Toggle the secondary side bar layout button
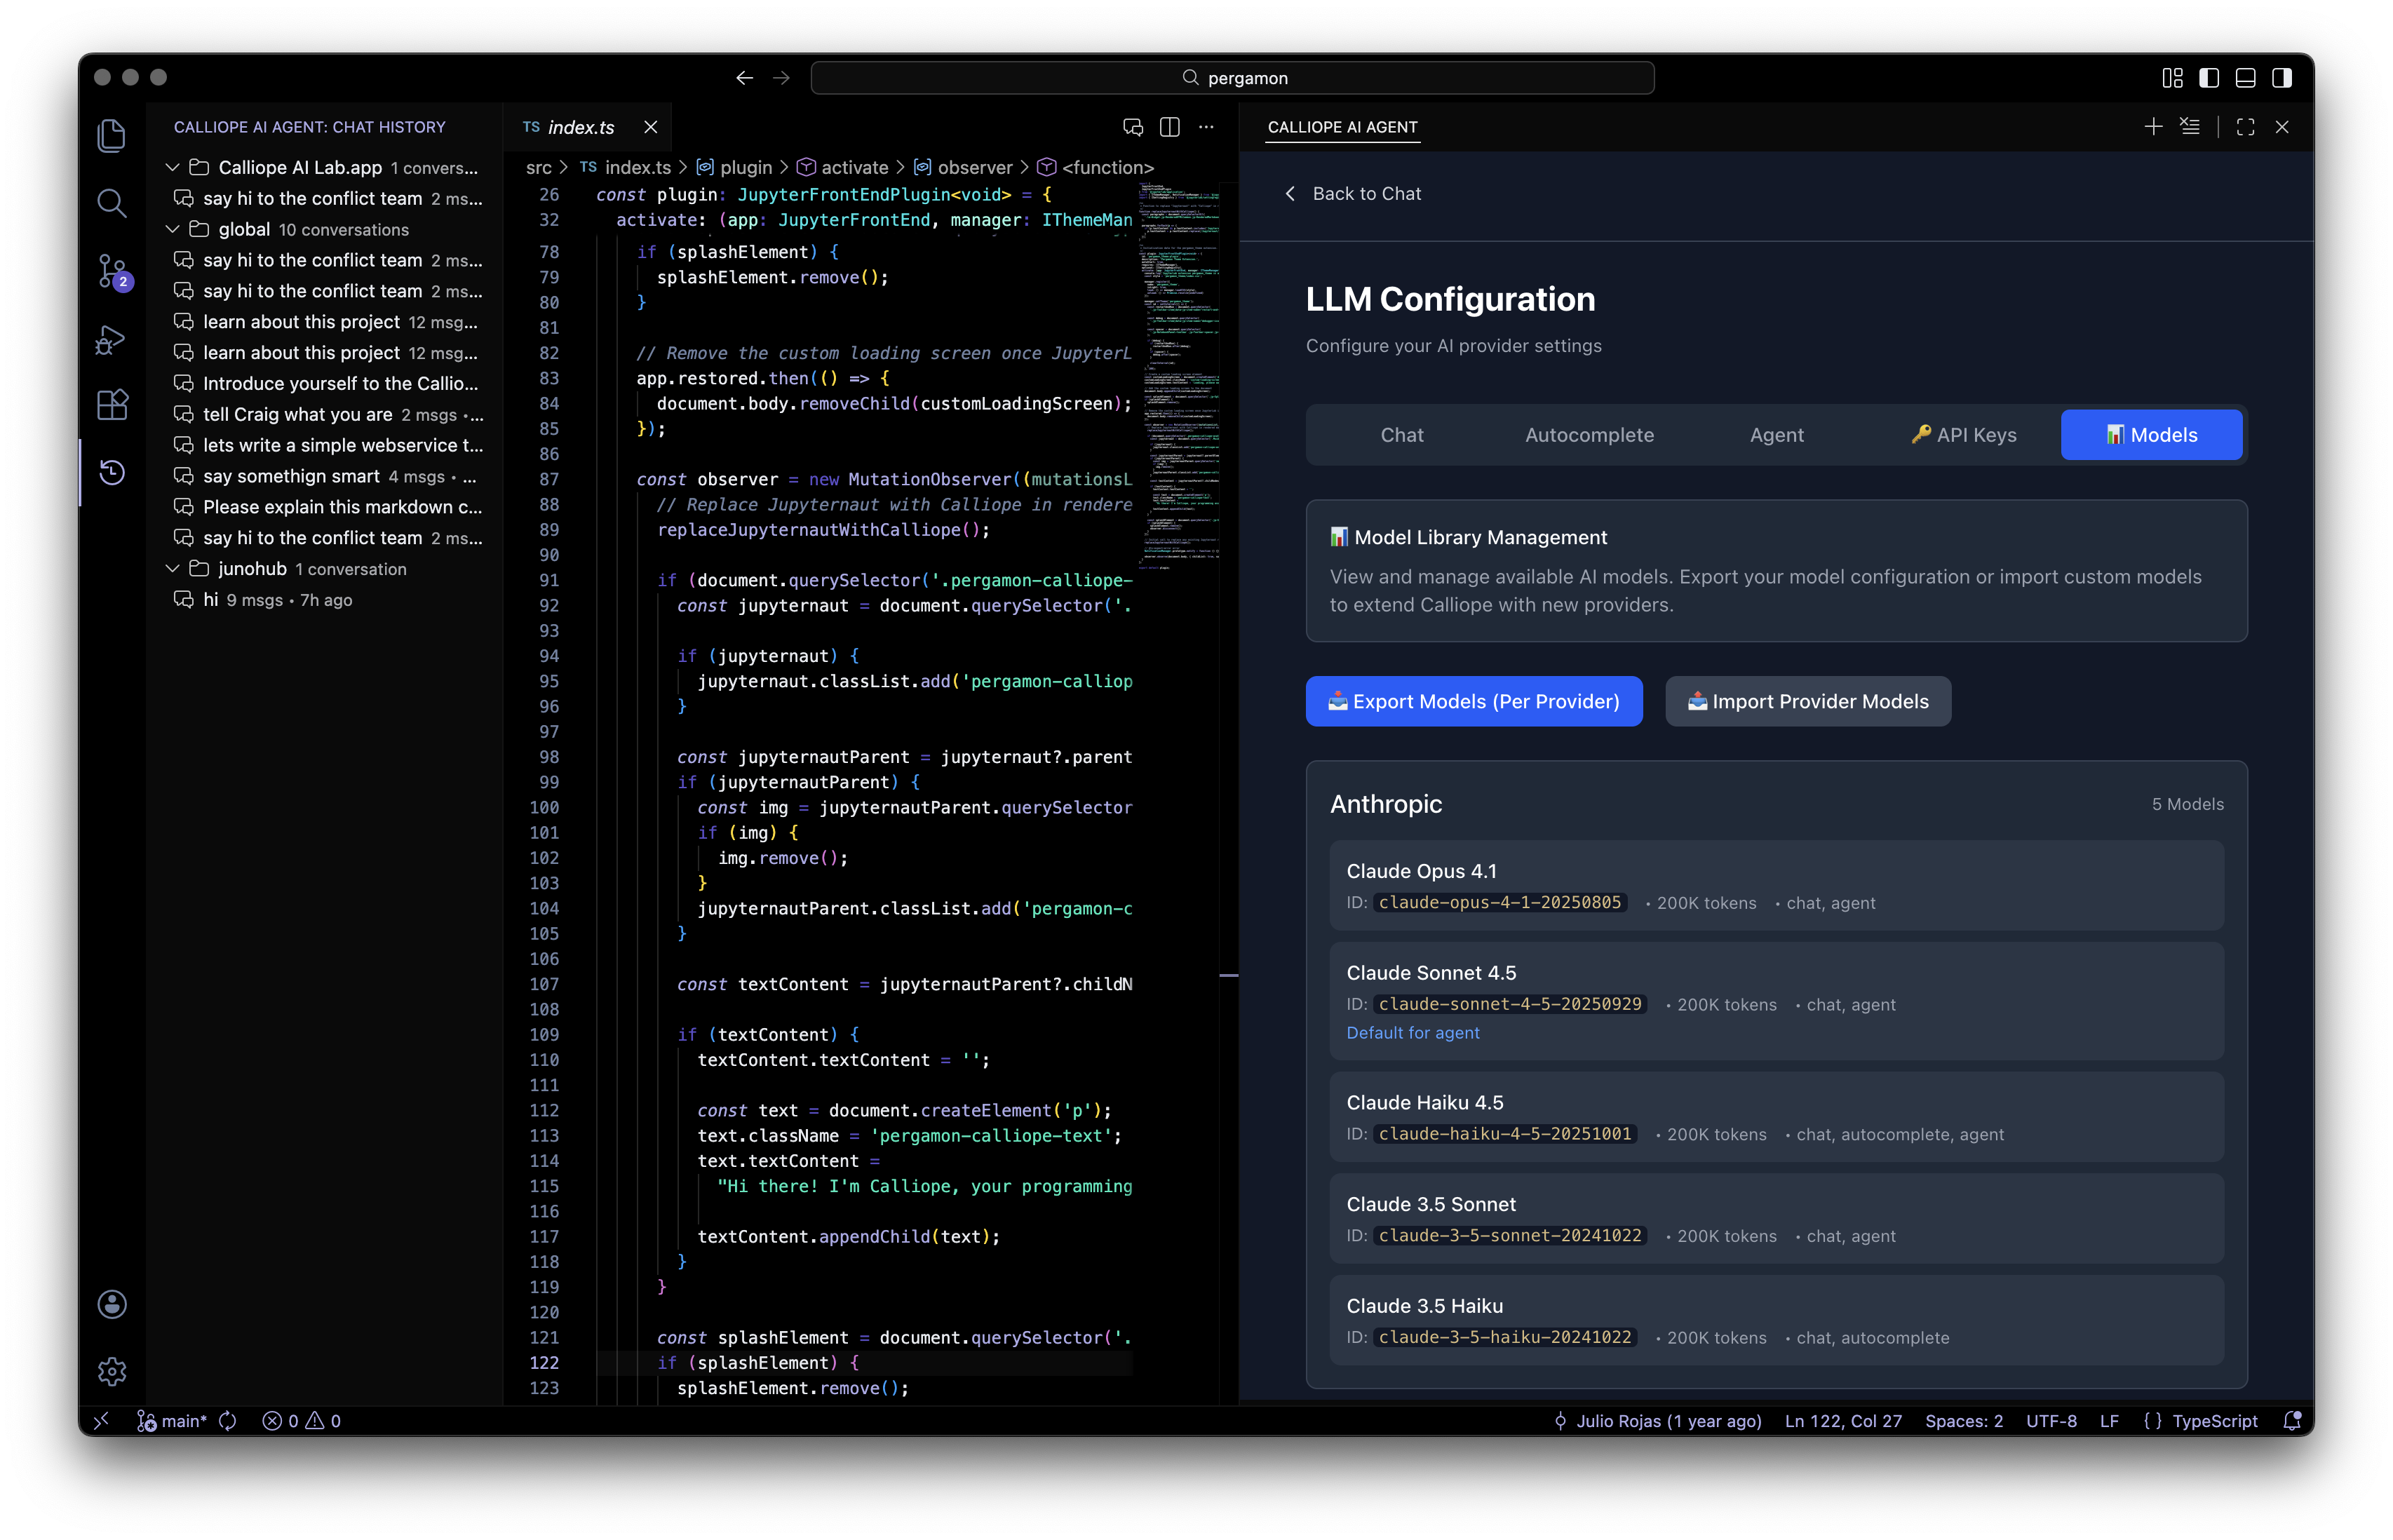The height and width of the screenshot is (1540, 2393). click(x=2282, y=78)
